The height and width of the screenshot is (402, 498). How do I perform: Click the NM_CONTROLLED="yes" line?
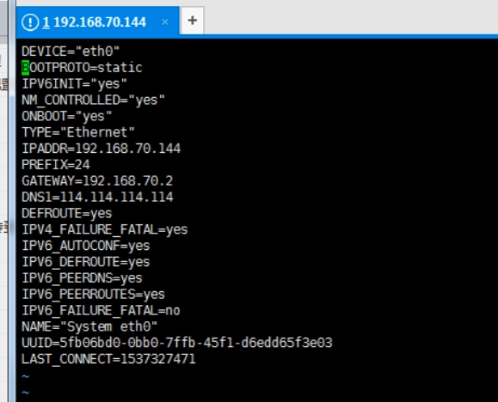[93, 100]
